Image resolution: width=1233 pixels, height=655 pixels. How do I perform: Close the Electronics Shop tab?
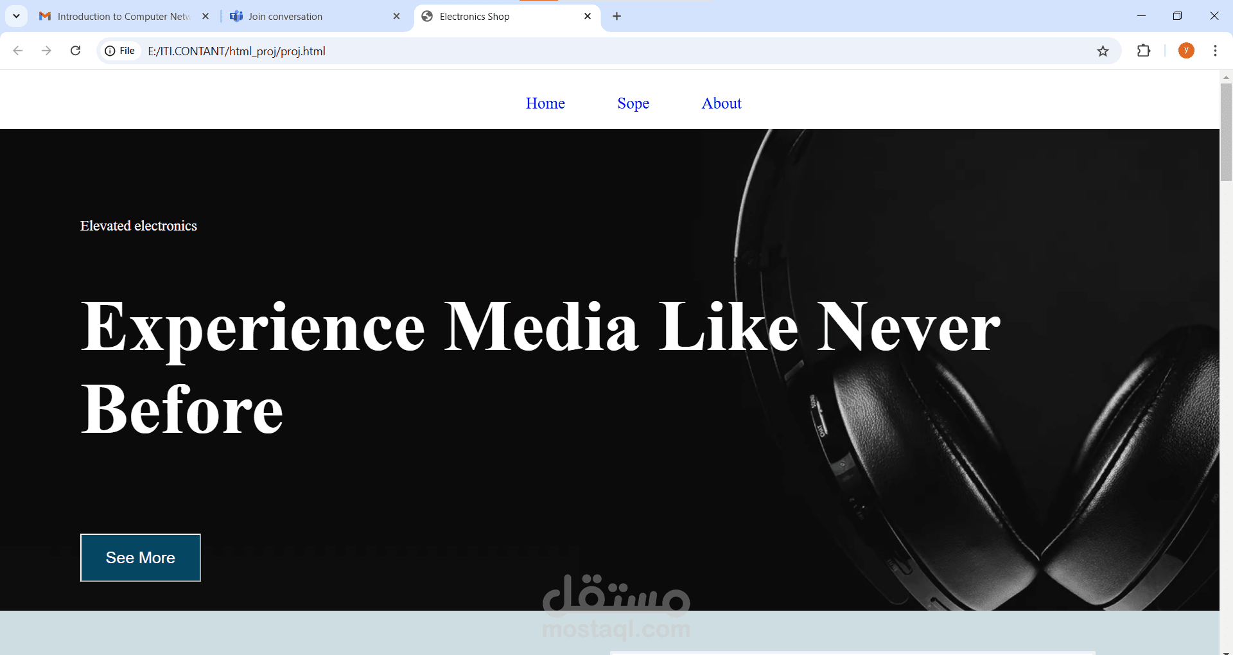point(588,16)
